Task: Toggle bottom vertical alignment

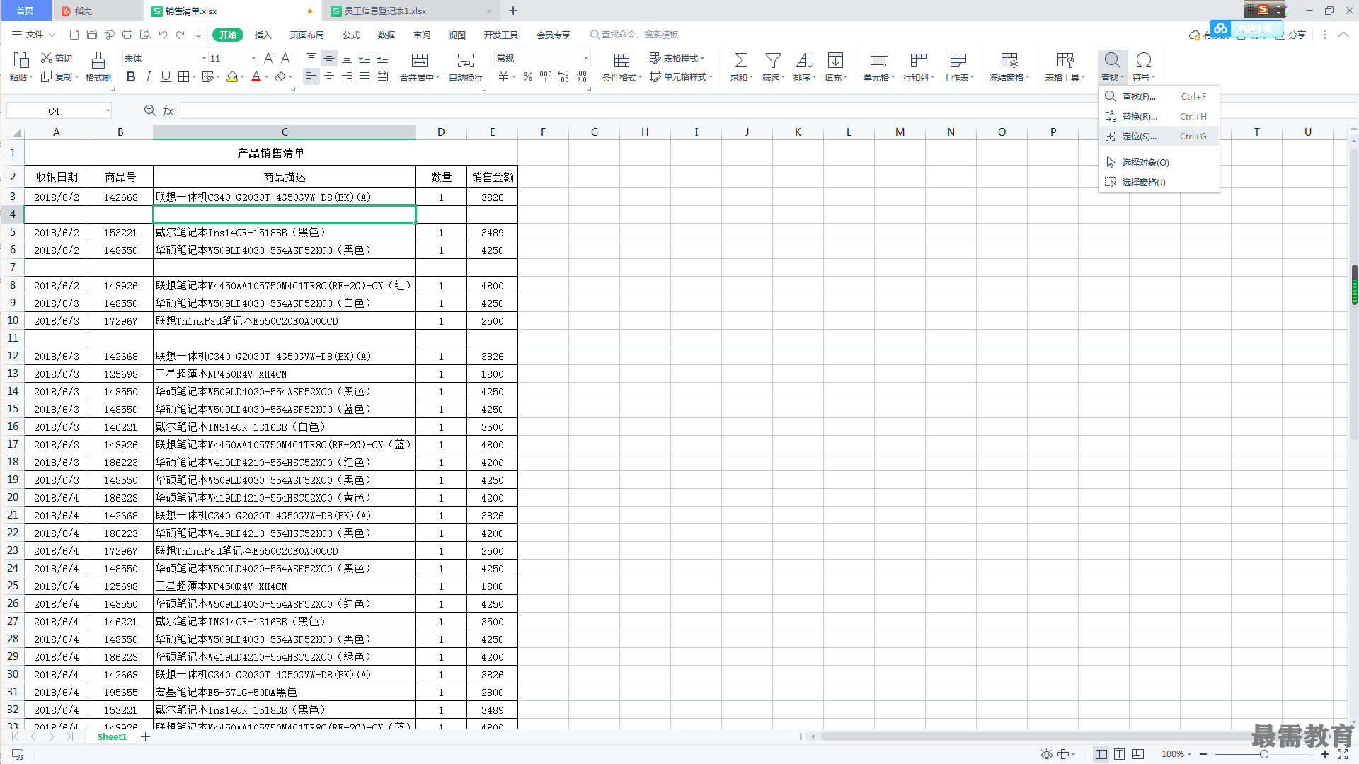Action: [347, 58]
